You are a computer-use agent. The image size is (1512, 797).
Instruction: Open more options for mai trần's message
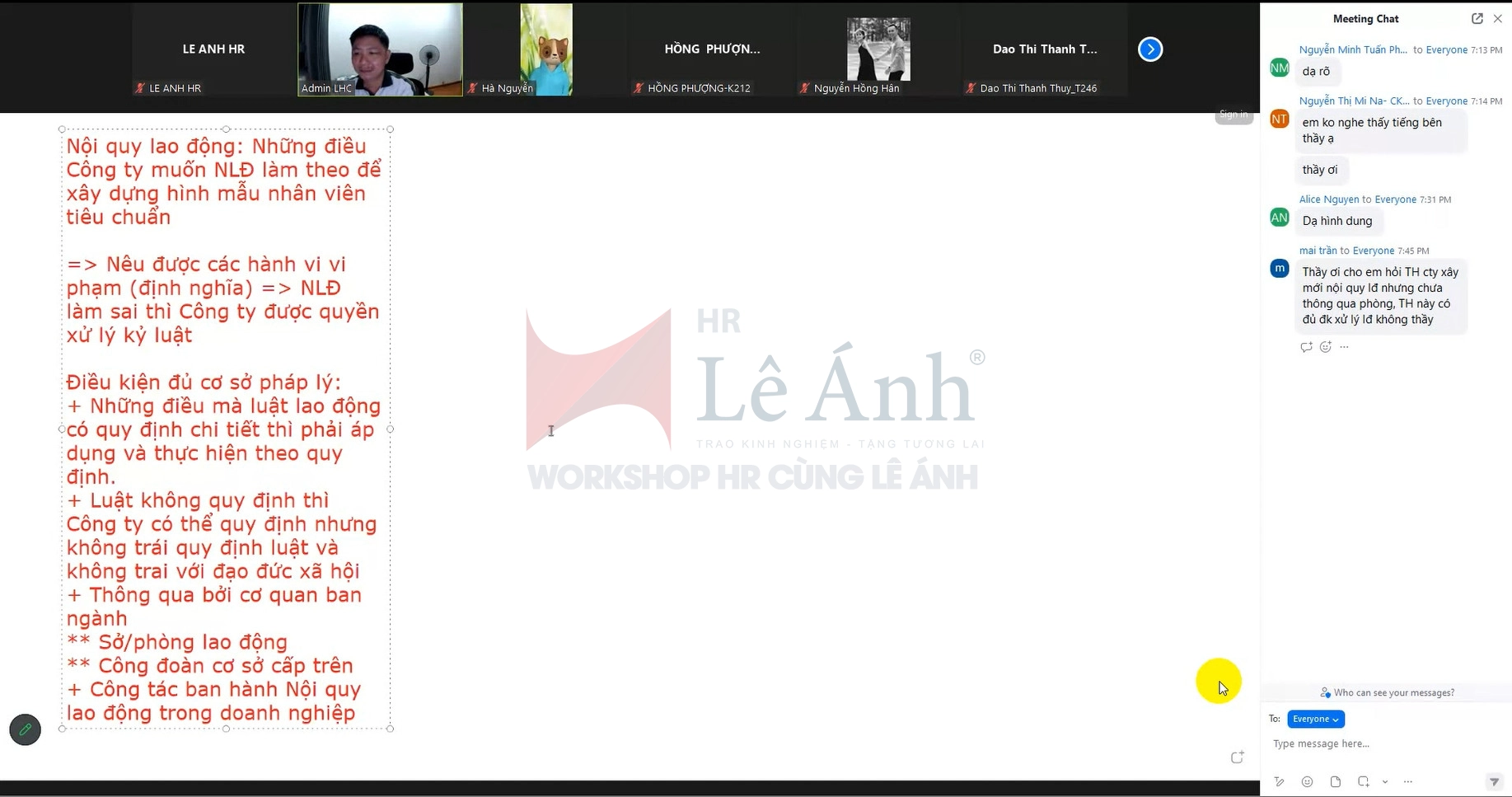click(x=1344, y=347)
